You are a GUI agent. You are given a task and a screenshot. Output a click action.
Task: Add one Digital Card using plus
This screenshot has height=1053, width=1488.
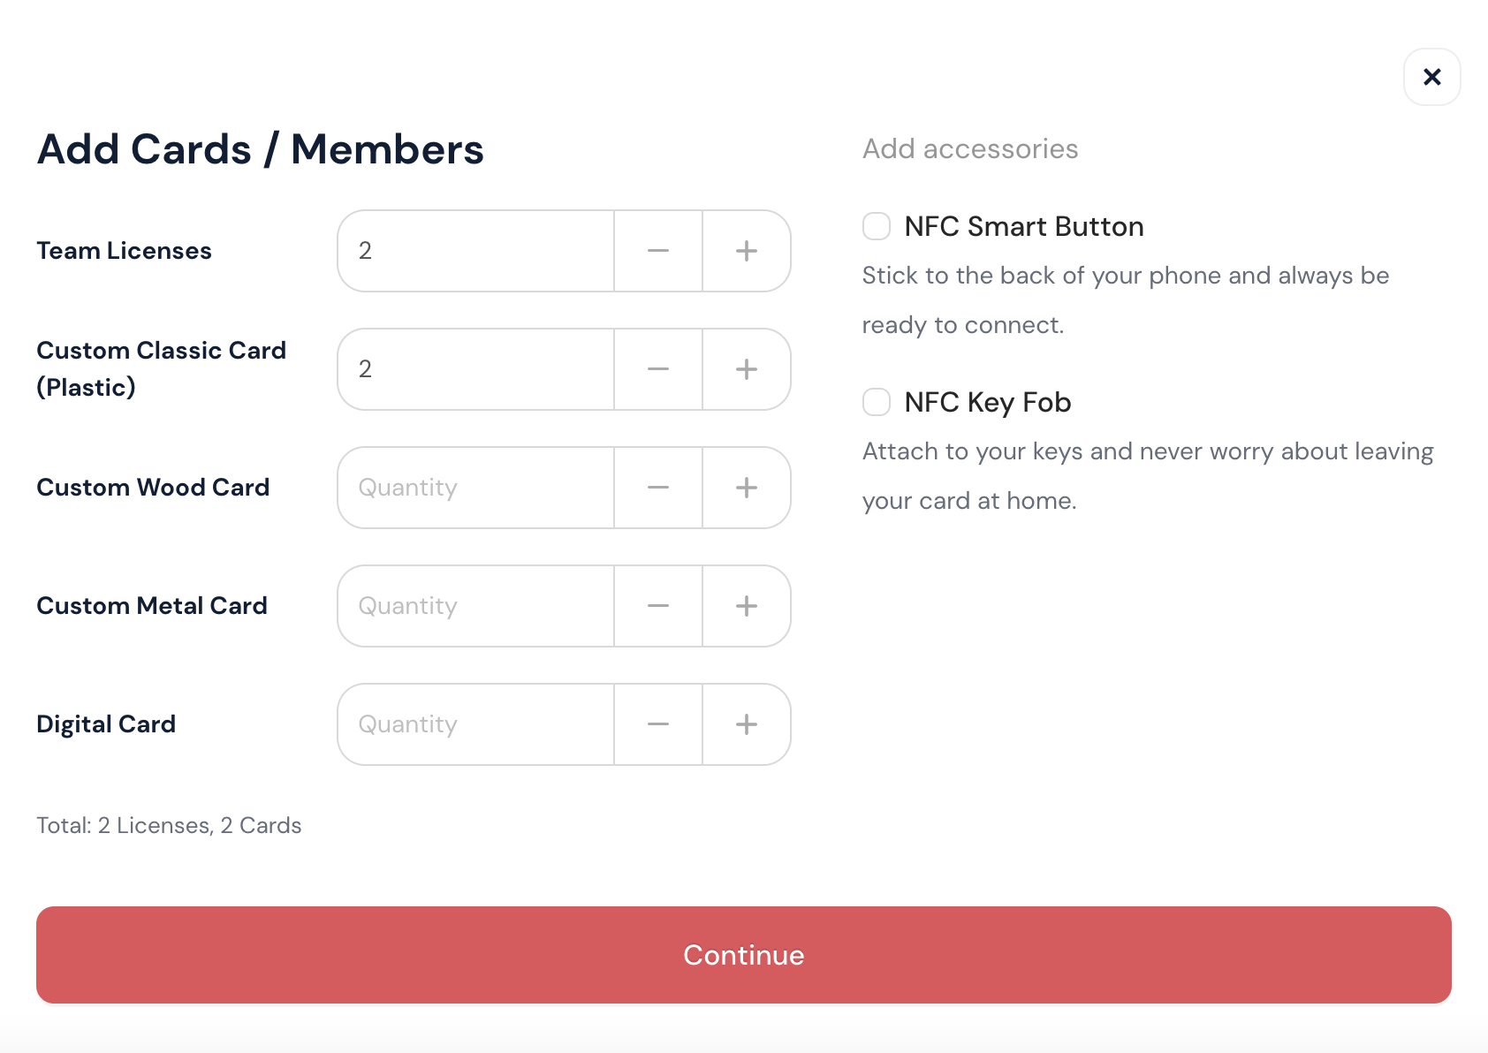tap(747, 724)
